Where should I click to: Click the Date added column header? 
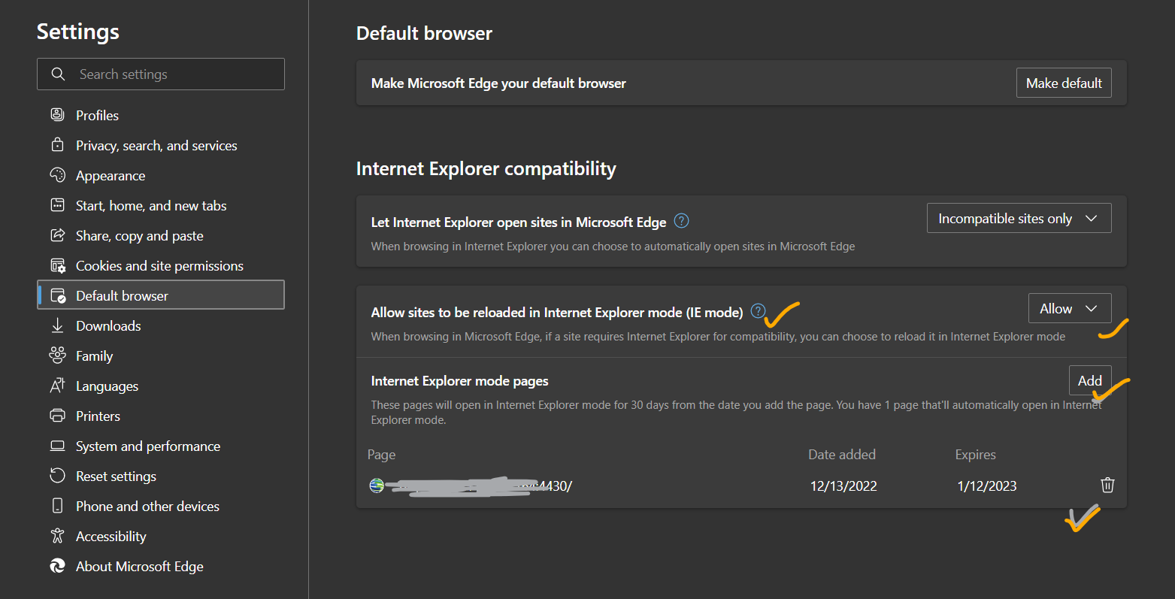click(842, 455)
